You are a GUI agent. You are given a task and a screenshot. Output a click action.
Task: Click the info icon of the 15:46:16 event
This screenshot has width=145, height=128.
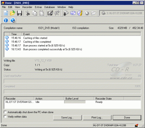point(7,38)
